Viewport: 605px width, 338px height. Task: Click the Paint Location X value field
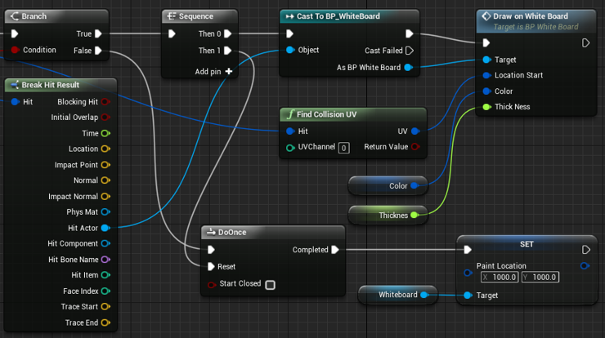tap(509, 278)
